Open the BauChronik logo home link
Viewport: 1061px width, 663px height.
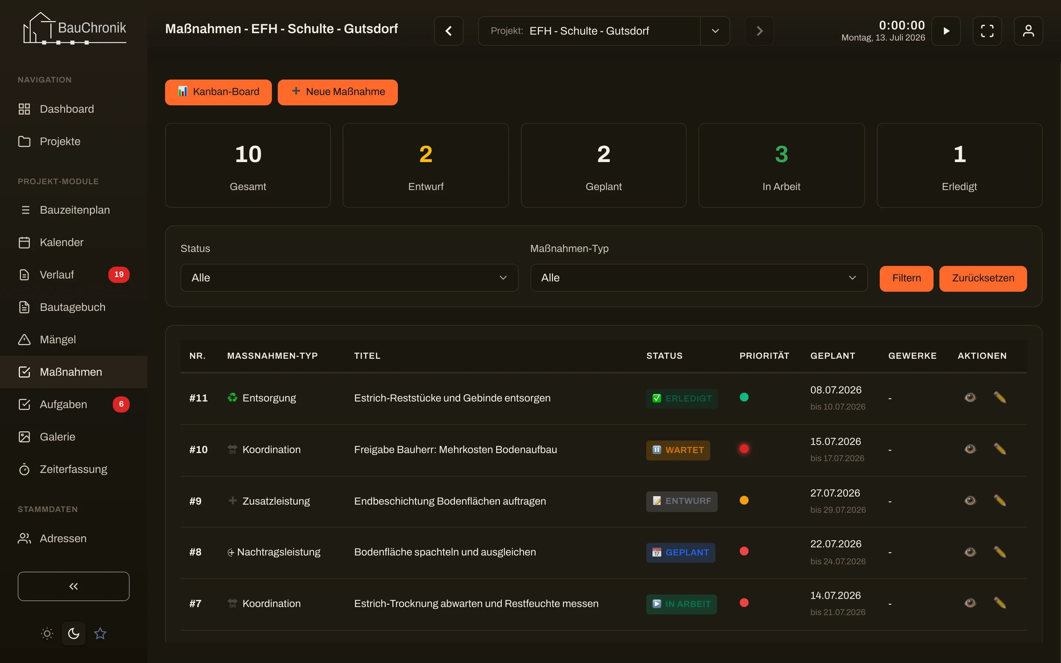[x=74, y=28]
